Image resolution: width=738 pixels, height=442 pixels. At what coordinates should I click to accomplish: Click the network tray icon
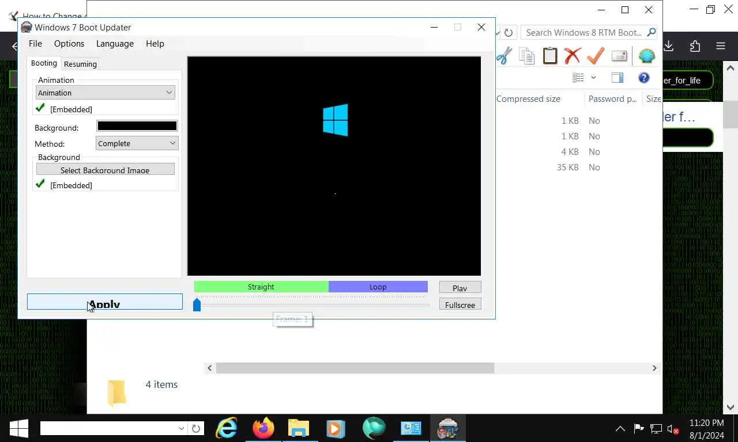coord(656,428)
